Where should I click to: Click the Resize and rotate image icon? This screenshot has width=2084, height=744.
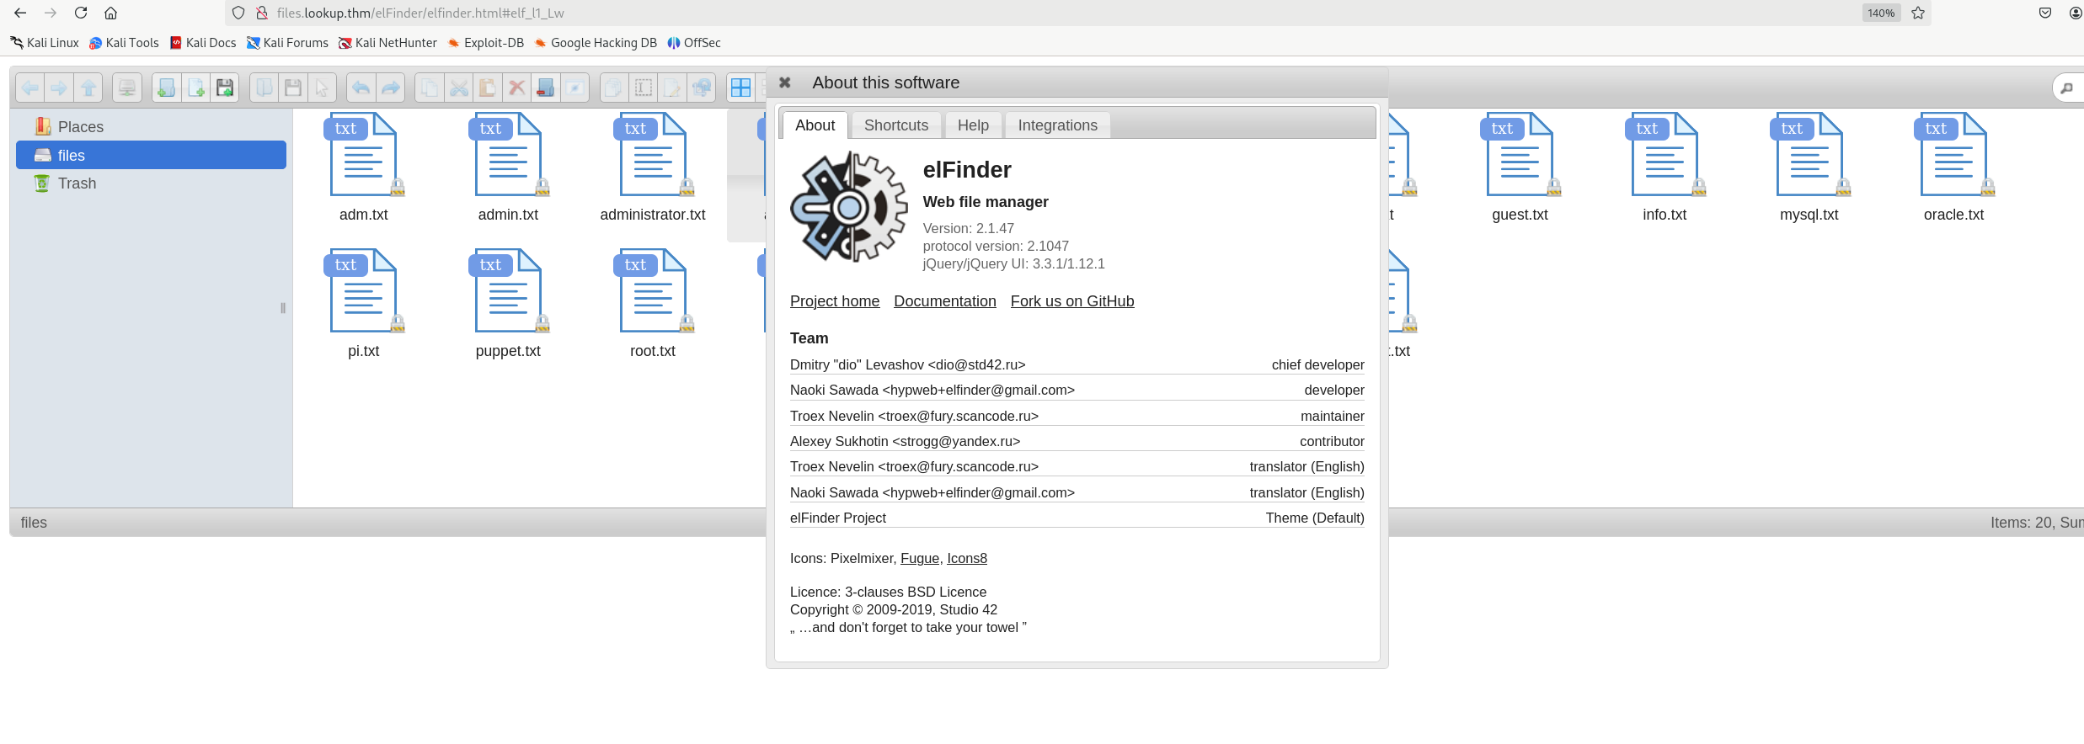pyautogui.click(x=701, y=88)
